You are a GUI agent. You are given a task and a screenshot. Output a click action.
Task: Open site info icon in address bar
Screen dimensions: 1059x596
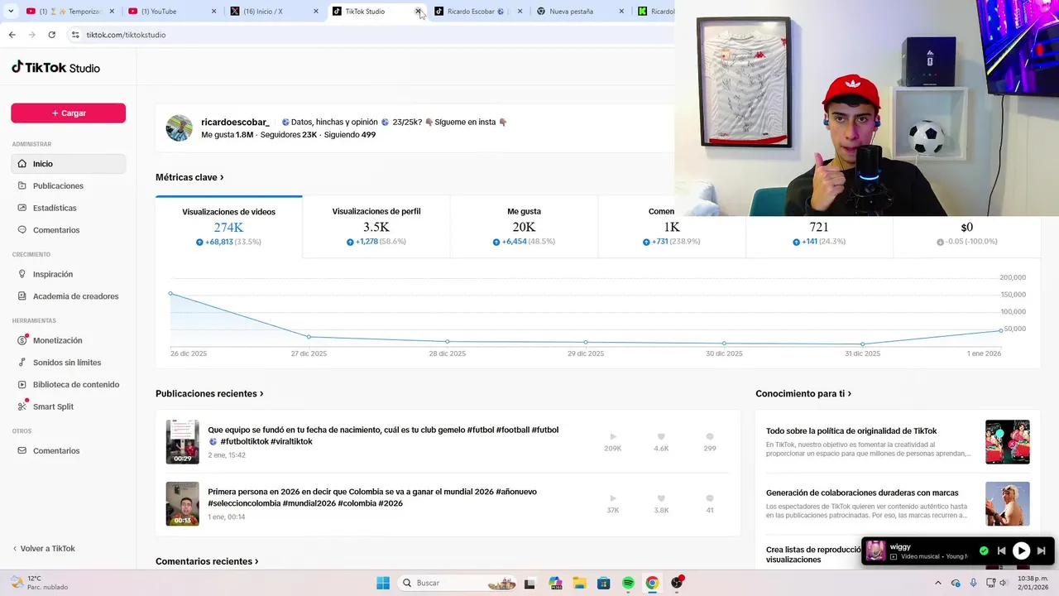click(74, 35)
